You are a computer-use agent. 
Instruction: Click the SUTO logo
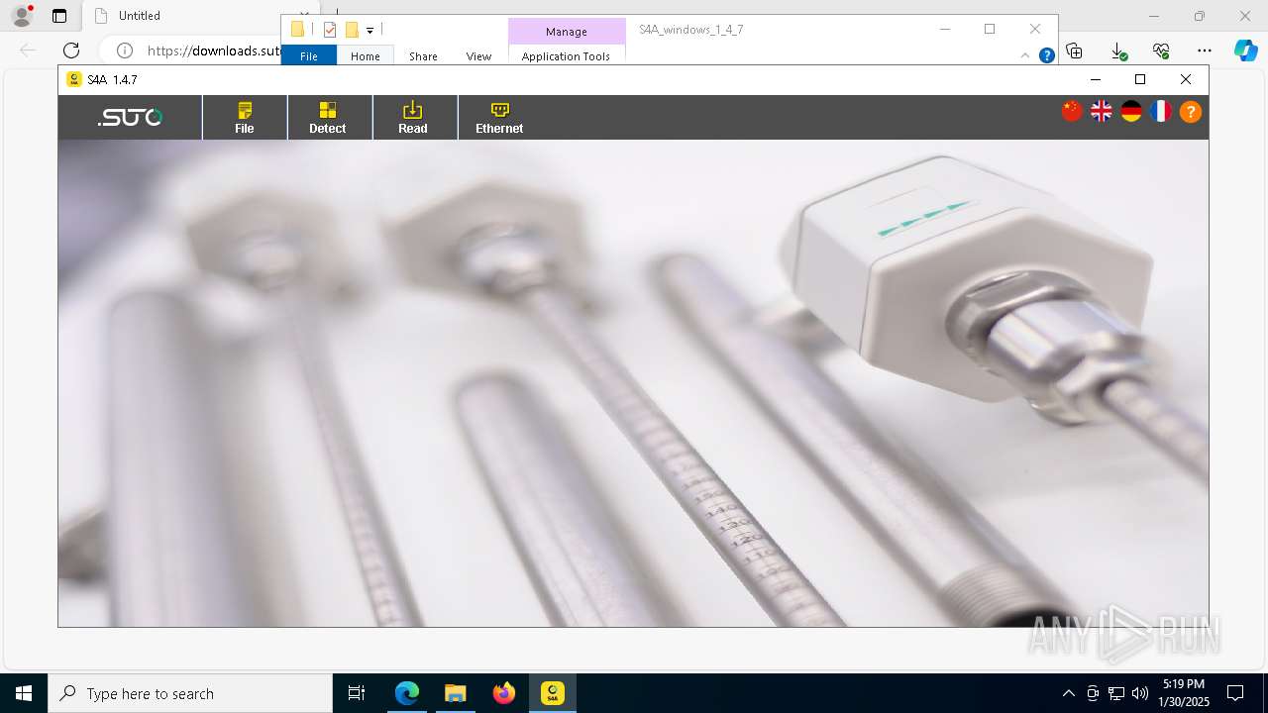point(130,118)
